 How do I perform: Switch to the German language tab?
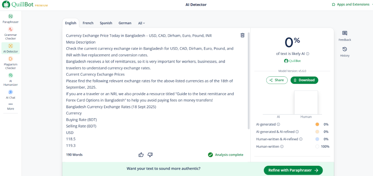coord(125,23)
